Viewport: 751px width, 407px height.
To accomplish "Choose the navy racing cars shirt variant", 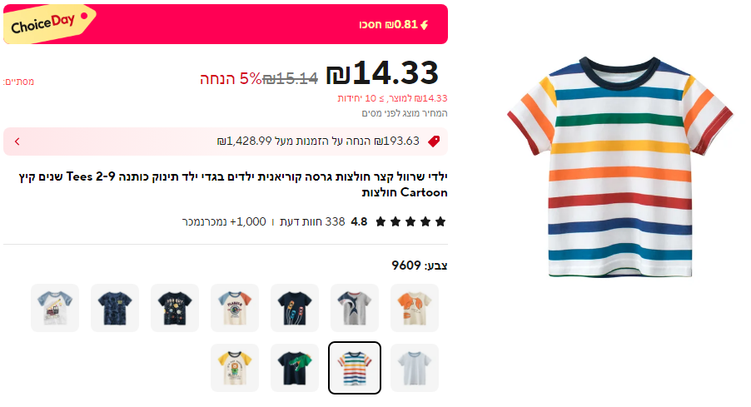I will (x=295, y=308).
